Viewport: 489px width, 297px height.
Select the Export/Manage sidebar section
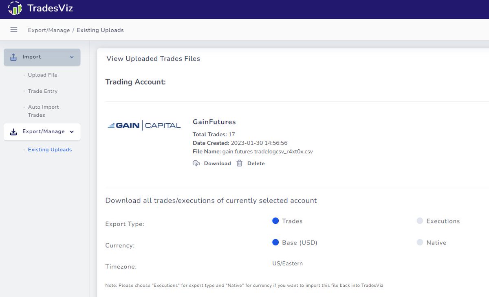(x=42, y=132)
